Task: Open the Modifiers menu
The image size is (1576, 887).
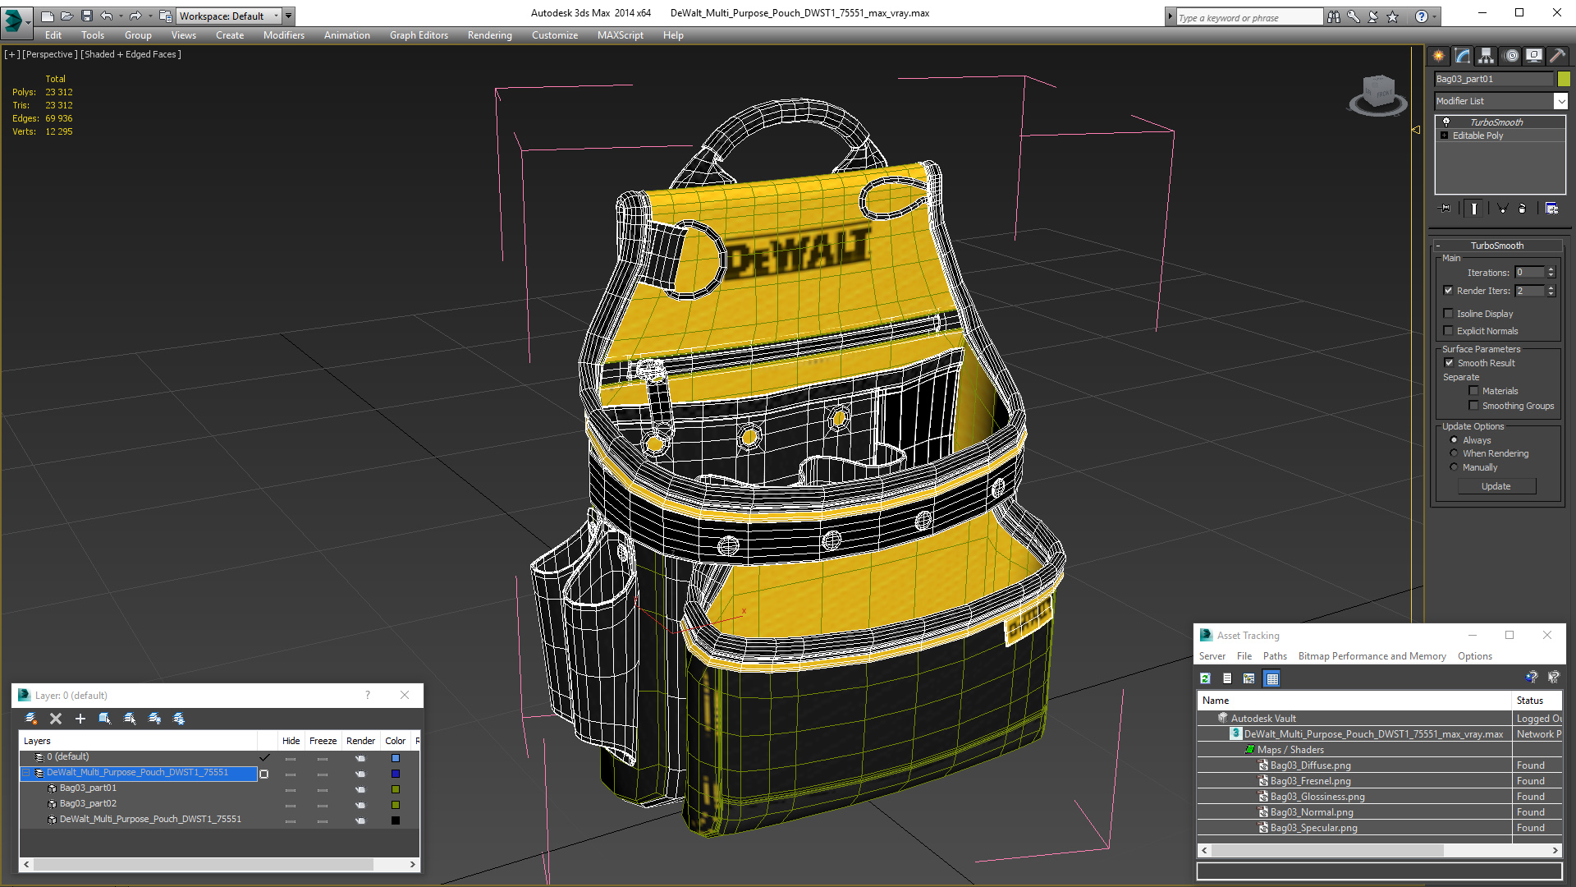Action: coord(283,35)
